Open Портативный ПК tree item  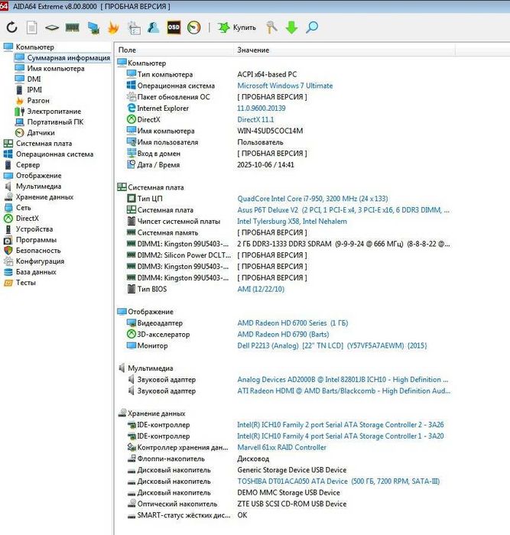pos(55,122)
